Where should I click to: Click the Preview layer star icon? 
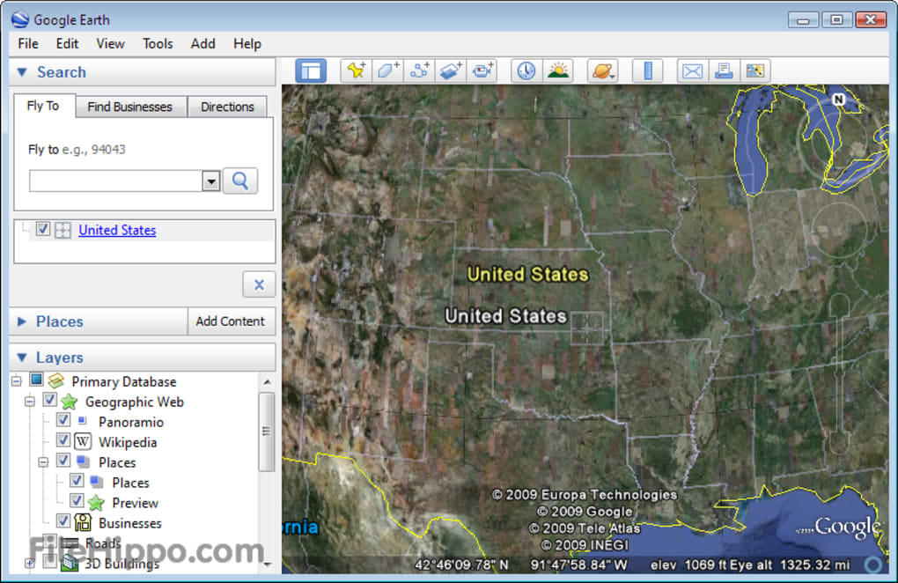pos(96,503)
